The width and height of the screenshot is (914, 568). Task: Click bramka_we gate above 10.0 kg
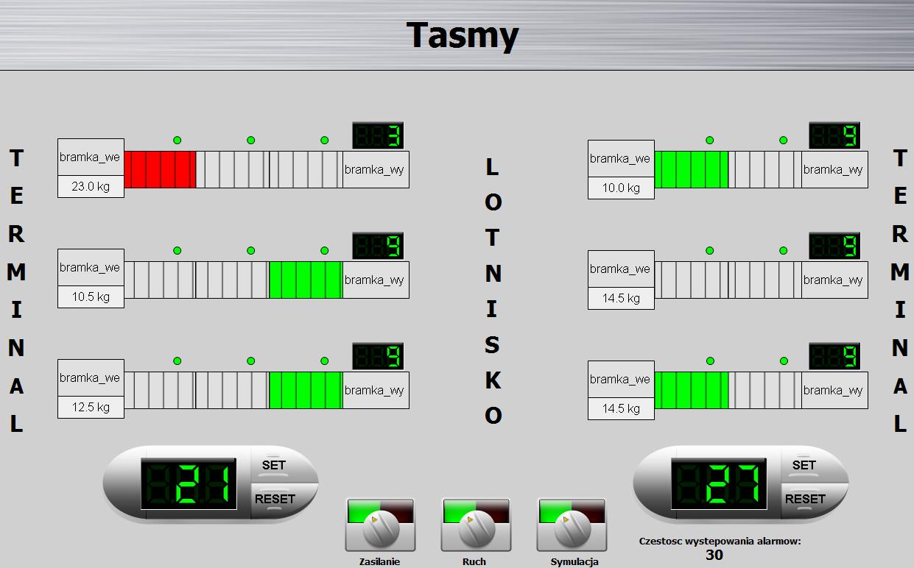(621, 158)
